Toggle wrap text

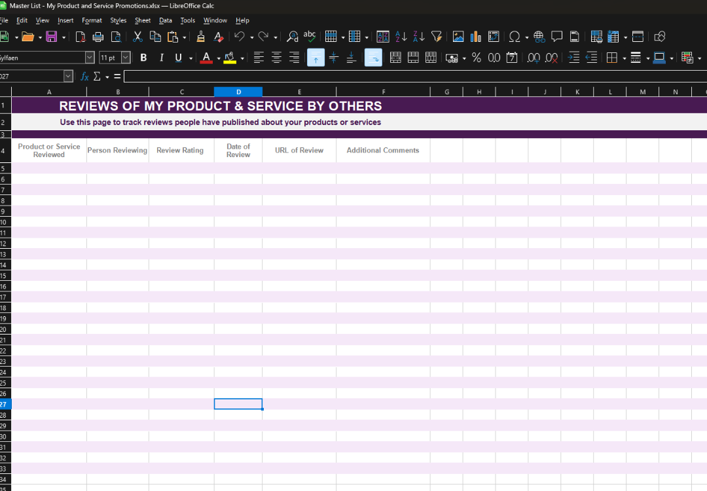click(x=373, y=58)
